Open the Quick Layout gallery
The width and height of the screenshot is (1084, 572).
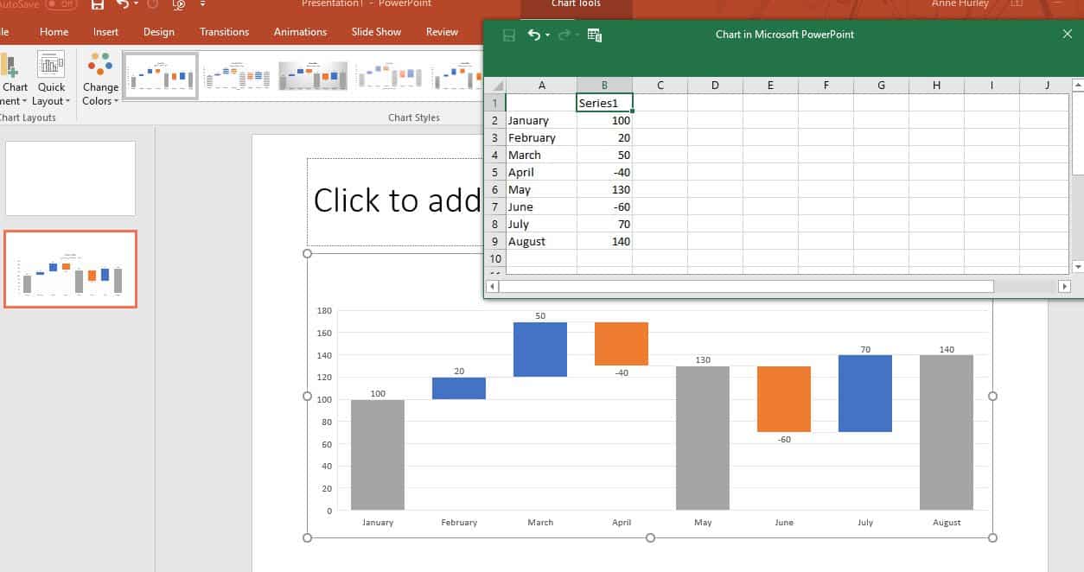pos(51,79)
